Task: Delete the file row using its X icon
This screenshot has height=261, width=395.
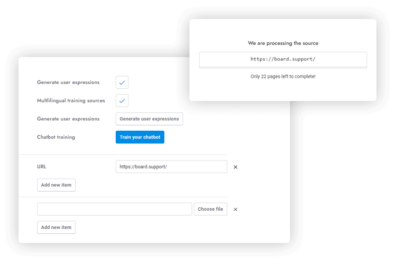Action: click(x=235, y=209)
